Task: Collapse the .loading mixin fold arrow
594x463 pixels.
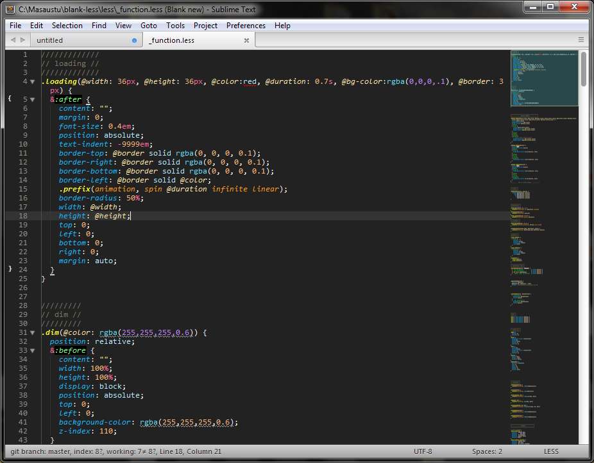Action: click(33, 81)
